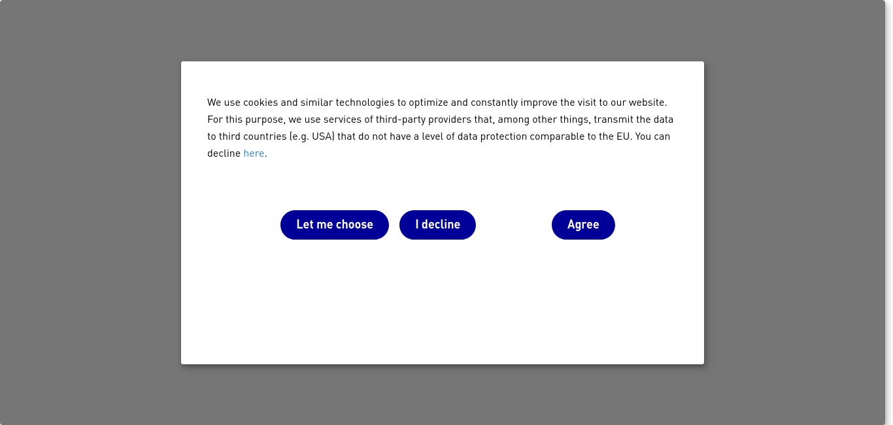This screenshot has height=425, width=893.
Task: Click the phrase 'transmit the data'
Action: pos(633,119)
